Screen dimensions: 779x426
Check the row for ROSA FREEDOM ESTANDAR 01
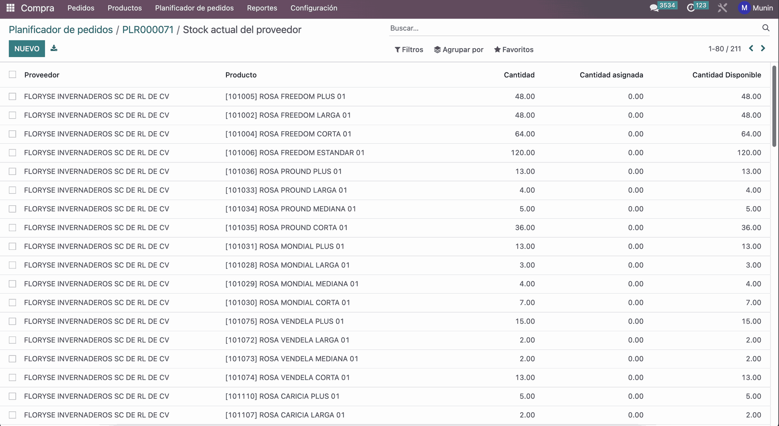[x=13, y=153]
